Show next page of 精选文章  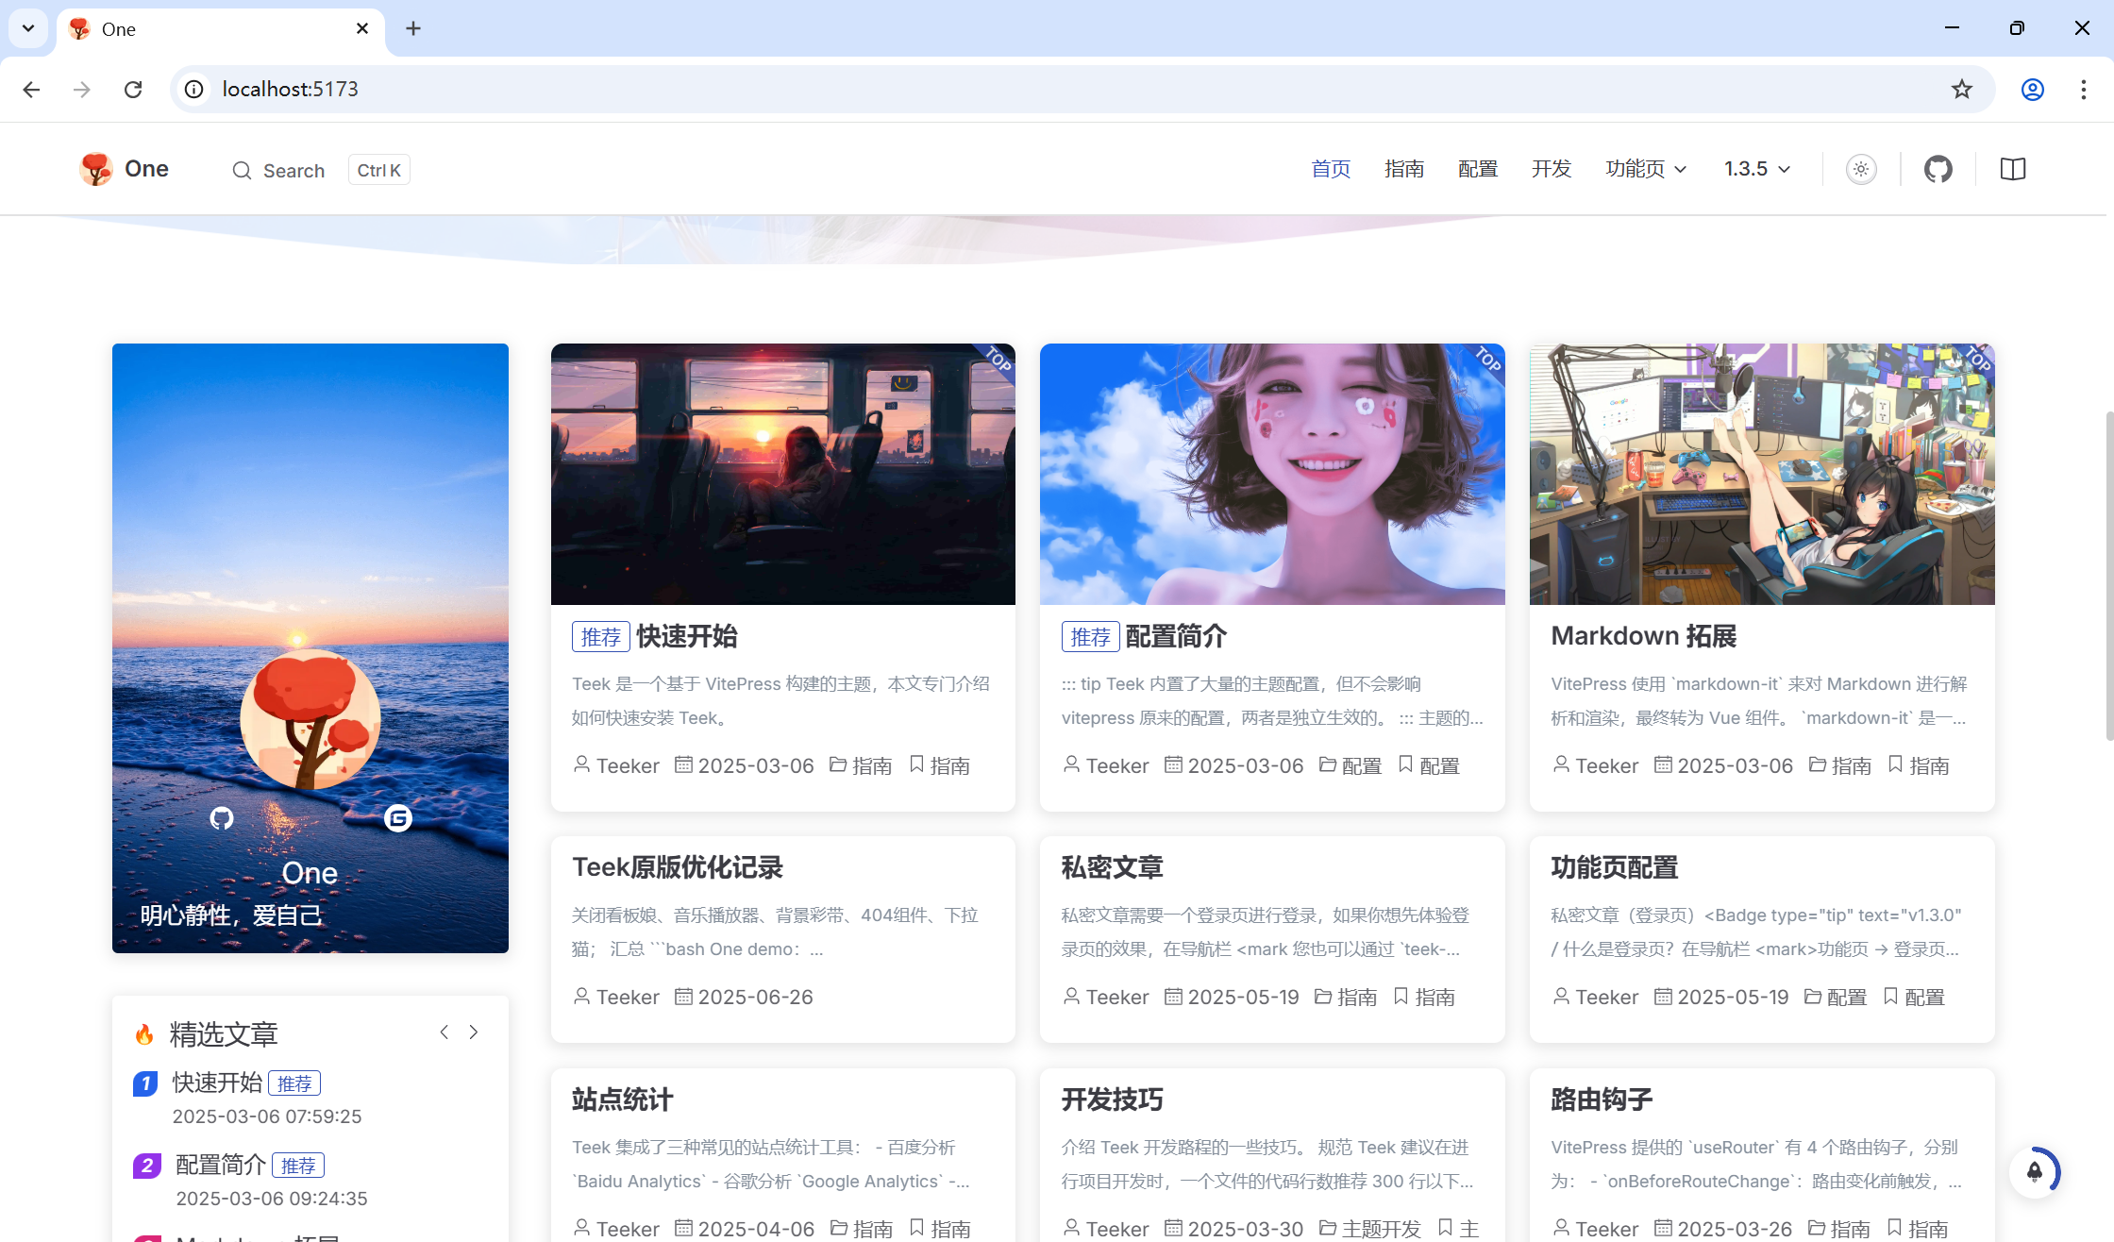(474, 1032)
